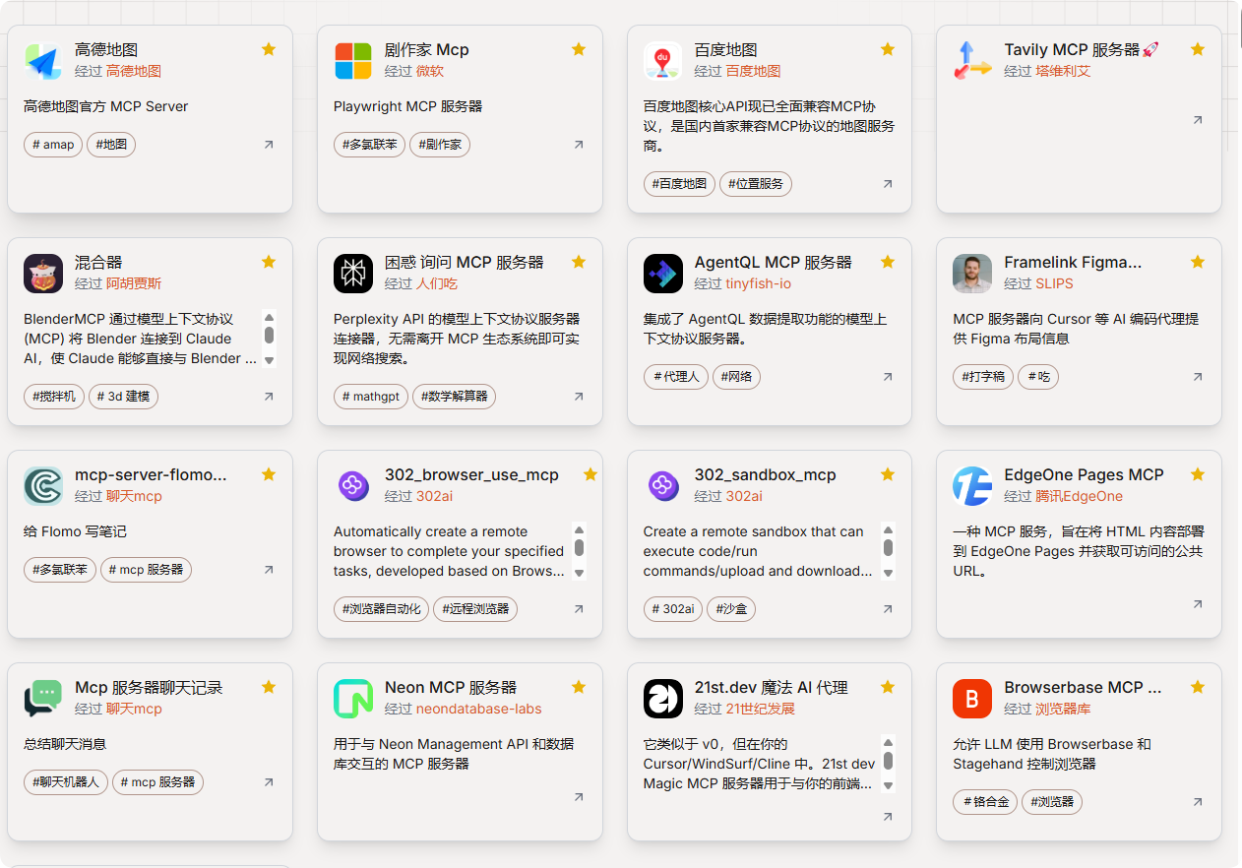This screenshot has width=1242, height=868.
Task: Open 百度地图 card external arrow
Action: point(888,184)
